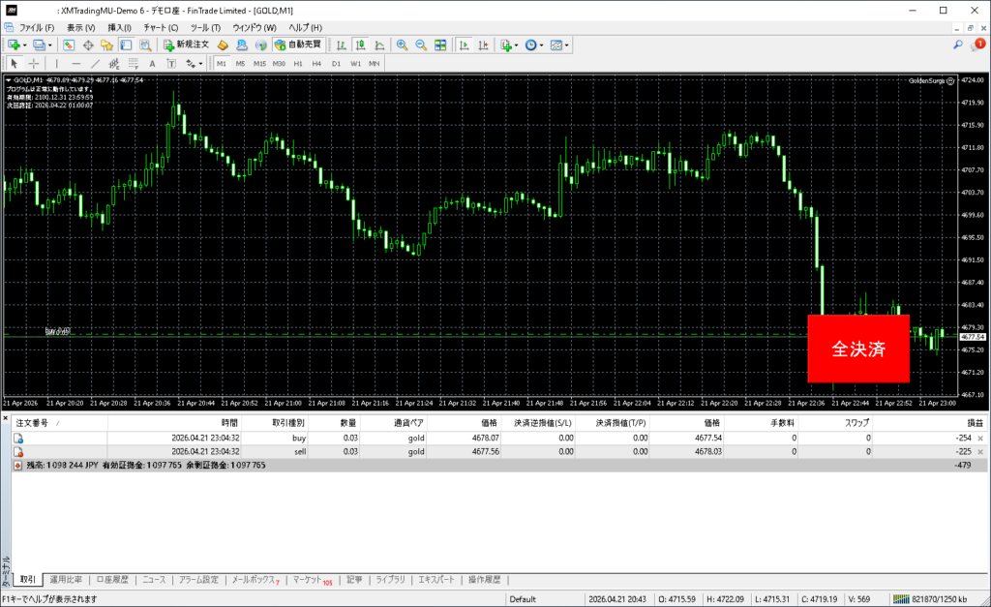Image resolution: width=991 pixels, height=607 pixels.
Task: Click the zoom in magnifier icon
Action: (x=403, y=45)
